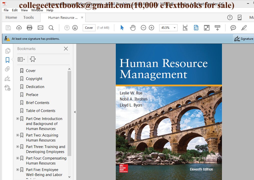Enter full screen view mode icon
The width and height of the screenshot is (254, 180).
pos(207,28)
